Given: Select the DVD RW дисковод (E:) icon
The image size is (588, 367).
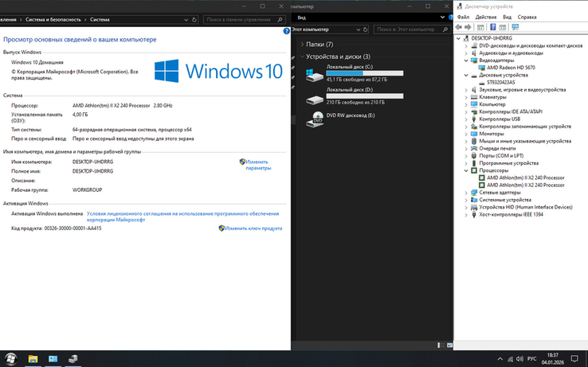Looking at the screenshot, I should 314,119.
